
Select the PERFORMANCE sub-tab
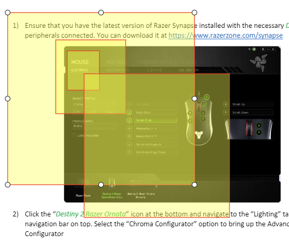117,70
